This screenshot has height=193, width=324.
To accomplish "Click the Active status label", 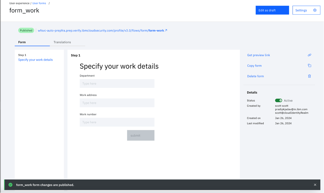I will (x=288, y=101).
